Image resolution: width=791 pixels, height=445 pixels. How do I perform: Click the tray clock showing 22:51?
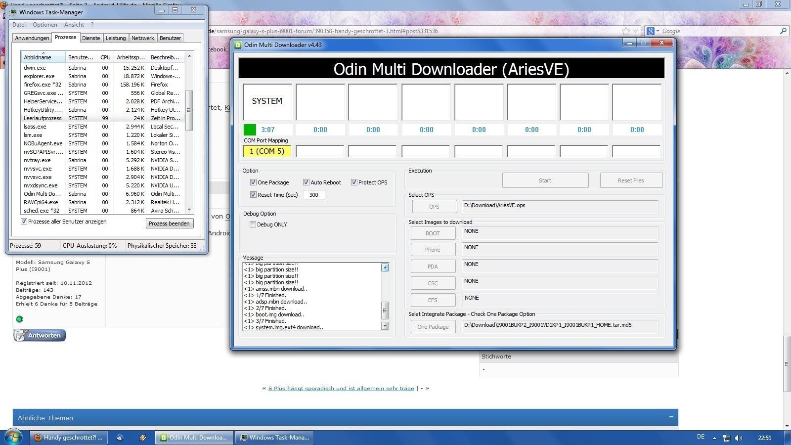[764, 438]
